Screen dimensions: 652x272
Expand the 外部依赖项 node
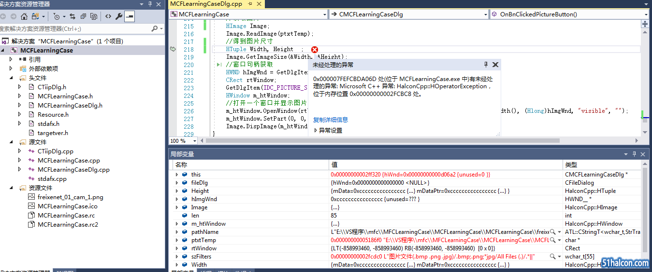(12, 69)
